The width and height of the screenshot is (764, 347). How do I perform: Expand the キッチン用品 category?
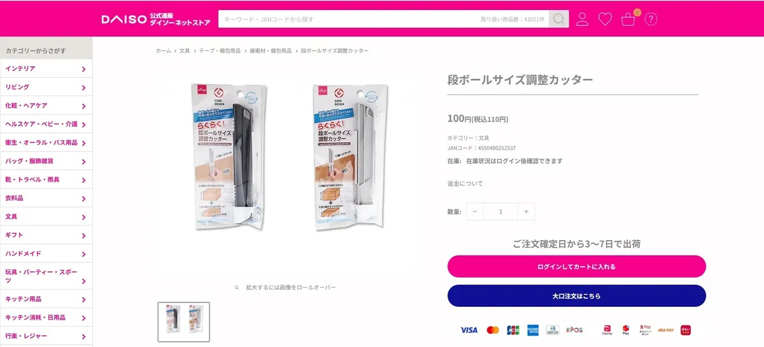tap(46, 299)
